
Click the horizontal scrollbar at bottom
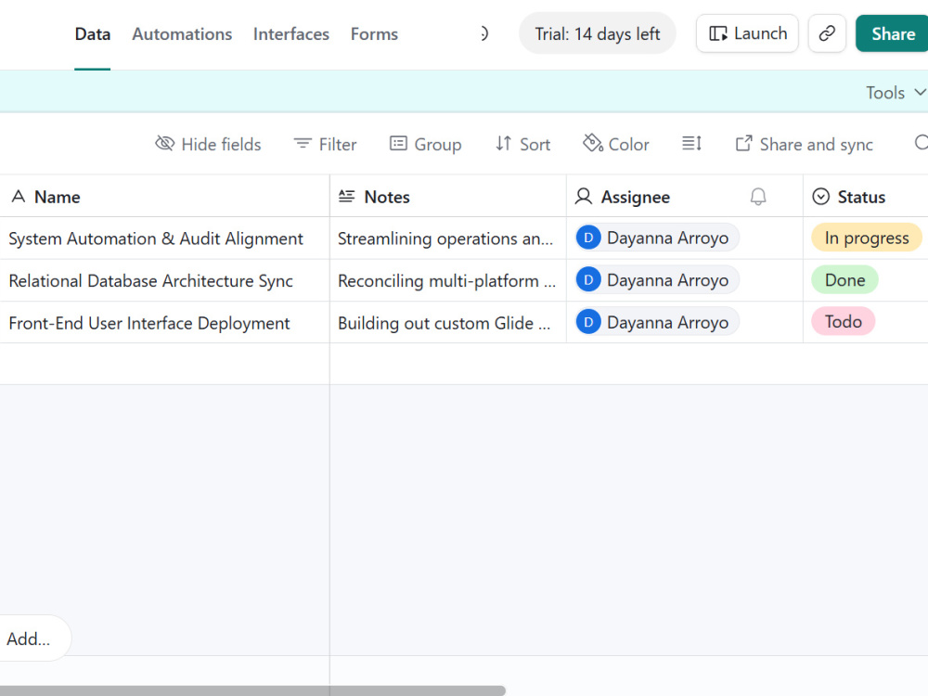pos(252,690)
